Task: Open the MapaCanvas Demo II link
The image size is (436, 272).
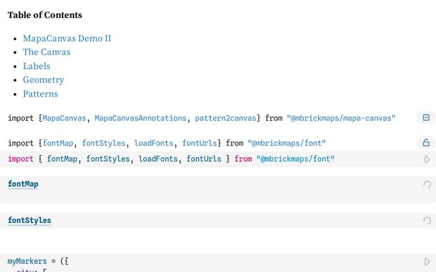Action: 67,38
